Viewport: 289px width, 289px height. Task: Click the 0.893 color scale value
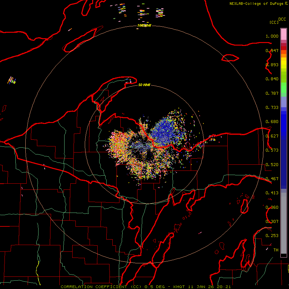pyautogui.click(x=272, y=65)
